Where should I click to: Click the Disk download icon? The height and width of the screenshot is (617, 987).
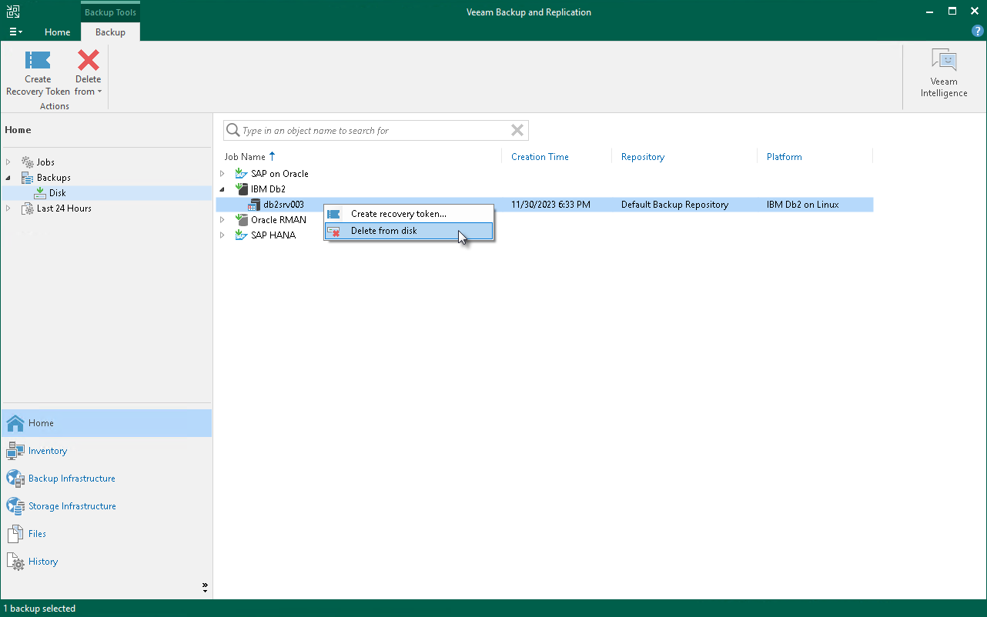pyautogui.click(x=40, y=193)
